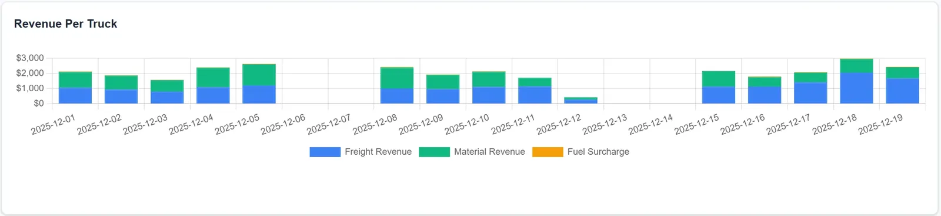Select the tallest bar for 2025-12-18
941x216 pixels.
[x=856, y=81]
